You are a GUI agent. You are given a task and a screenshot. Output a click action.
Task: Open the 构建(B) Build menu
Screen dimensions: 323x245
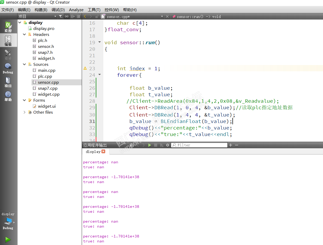coord(41,10)
